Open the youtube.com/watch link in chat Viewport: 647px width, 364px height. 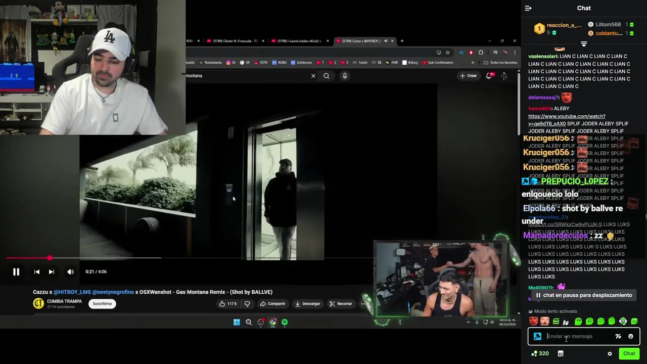click(x=567, y=120)
